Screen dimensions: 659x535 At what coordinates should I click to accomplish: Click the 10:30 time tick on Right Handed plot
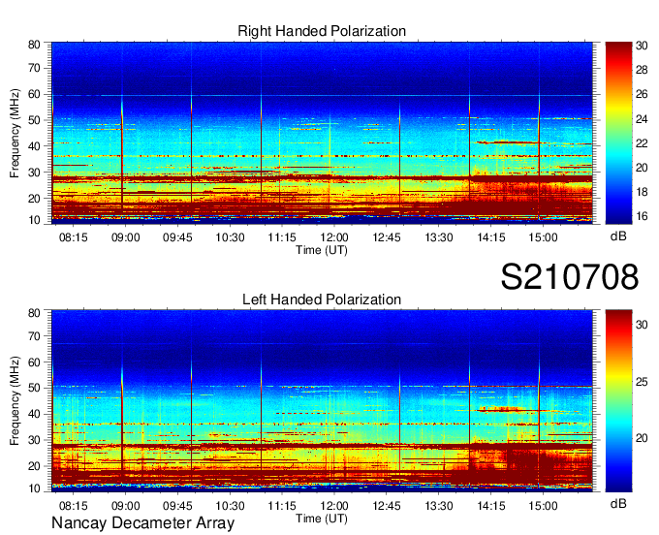230,237
